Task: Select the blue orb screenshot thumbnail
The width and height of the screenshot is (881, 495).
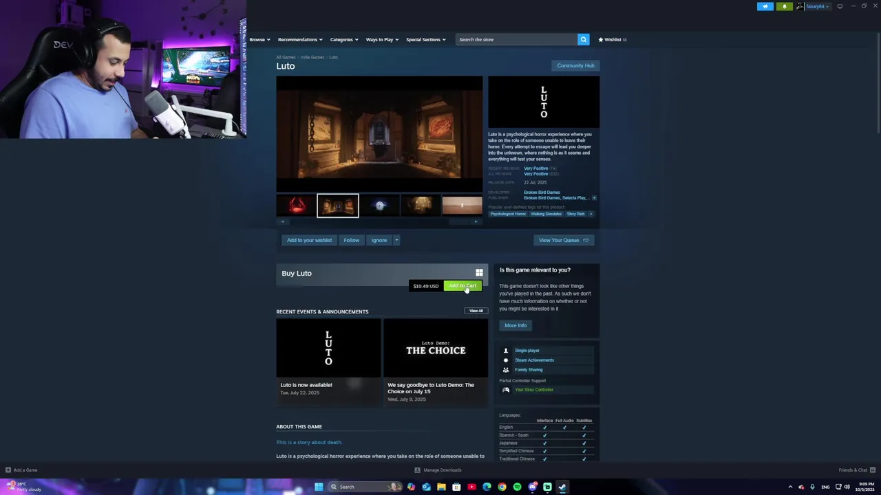Action: coord(379,206)
